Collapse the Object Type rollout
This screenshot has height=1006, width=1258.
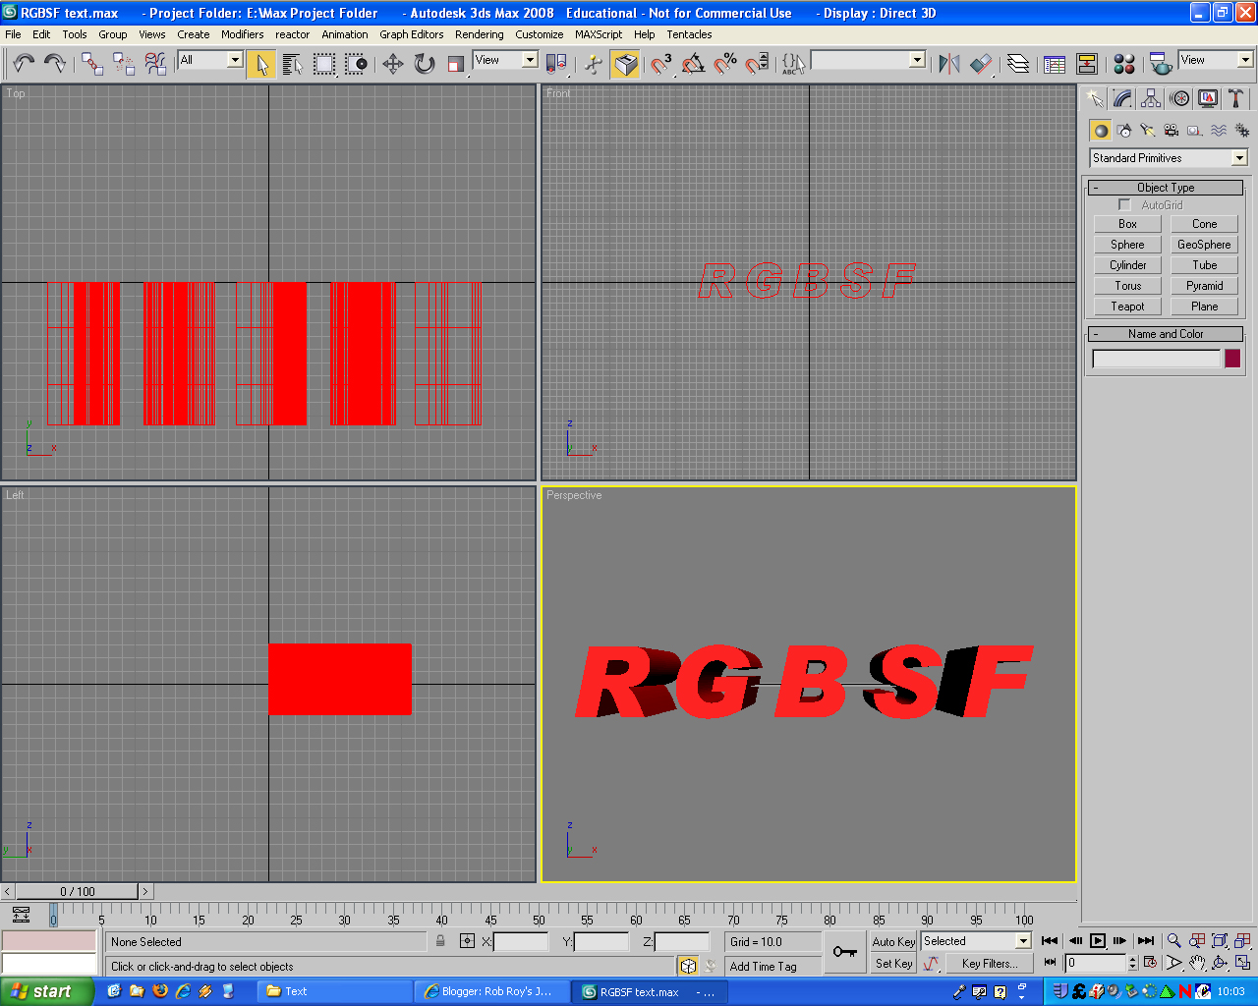pos(1166,188)
